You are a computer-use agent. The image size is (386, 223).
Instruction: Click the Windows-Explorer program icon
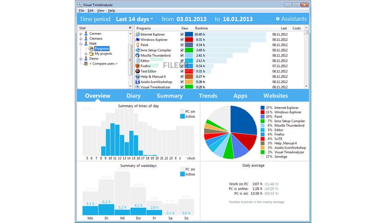point(138,40)
